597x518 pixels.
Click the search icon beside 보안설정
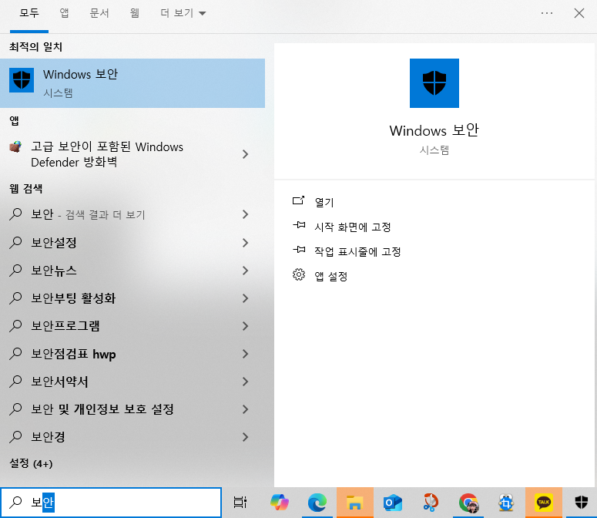click(15, 242)
